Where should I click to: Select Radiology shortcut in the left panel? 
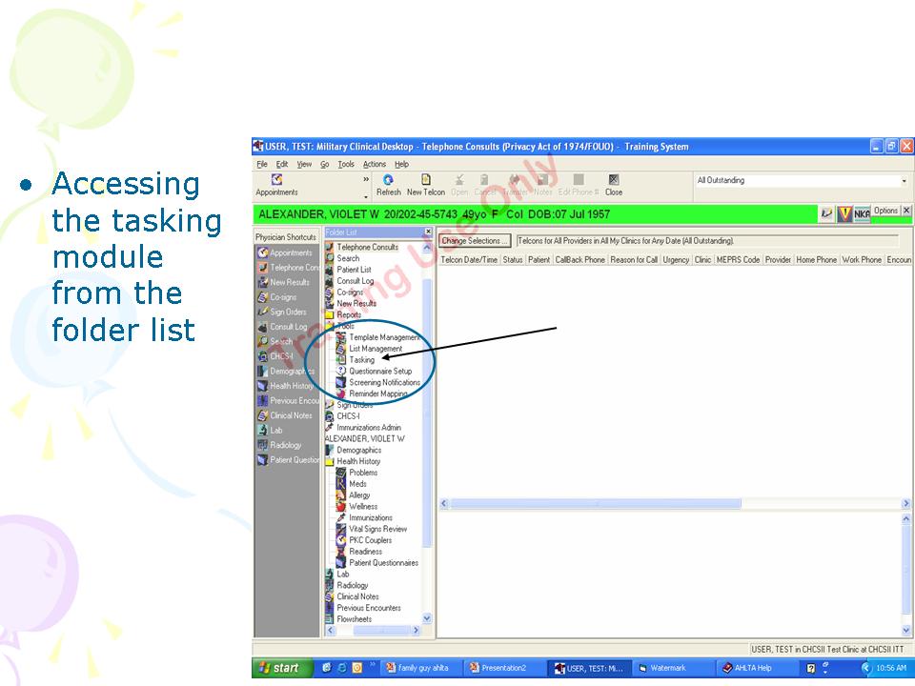[285, 445]
